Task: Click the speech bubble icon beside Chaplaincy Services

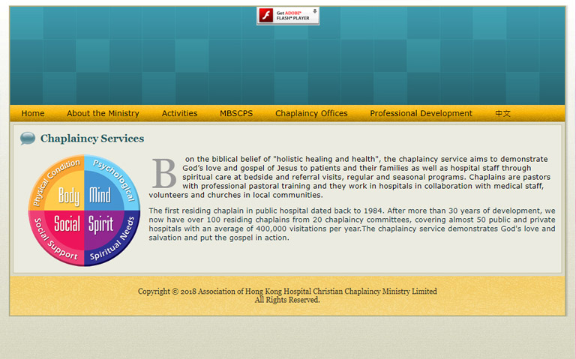Action: click(28, 139)
